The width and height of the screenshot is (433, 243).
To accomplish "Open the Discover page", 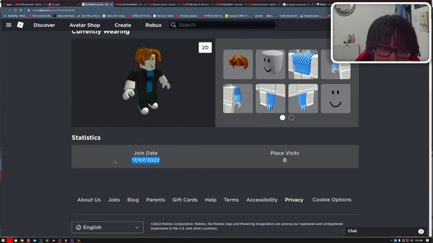I will click(44, 25).
